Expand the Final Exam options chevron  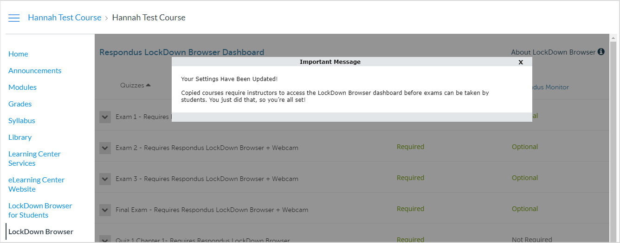click(x=105, y=210)
